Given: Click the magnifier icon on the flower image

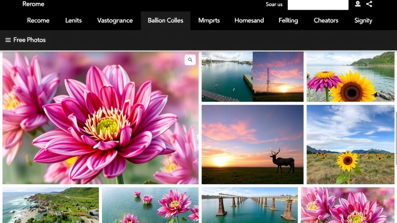Looking at the screenshot, I should click(x=190, y=60).
